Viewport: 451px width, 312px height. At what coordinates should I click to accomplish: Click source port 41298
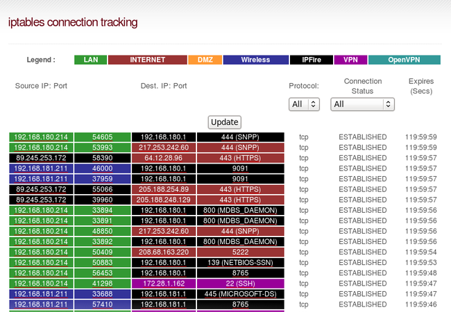click(103, 284)
